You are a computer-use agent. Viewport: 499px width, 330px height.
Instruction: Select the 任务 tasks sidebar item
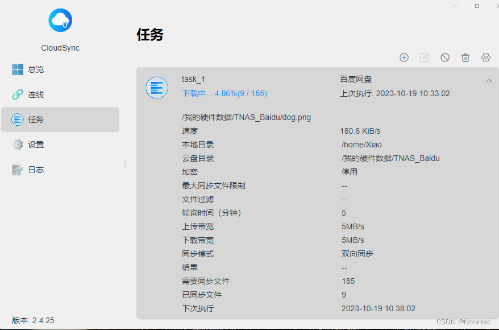click(60, 119)
